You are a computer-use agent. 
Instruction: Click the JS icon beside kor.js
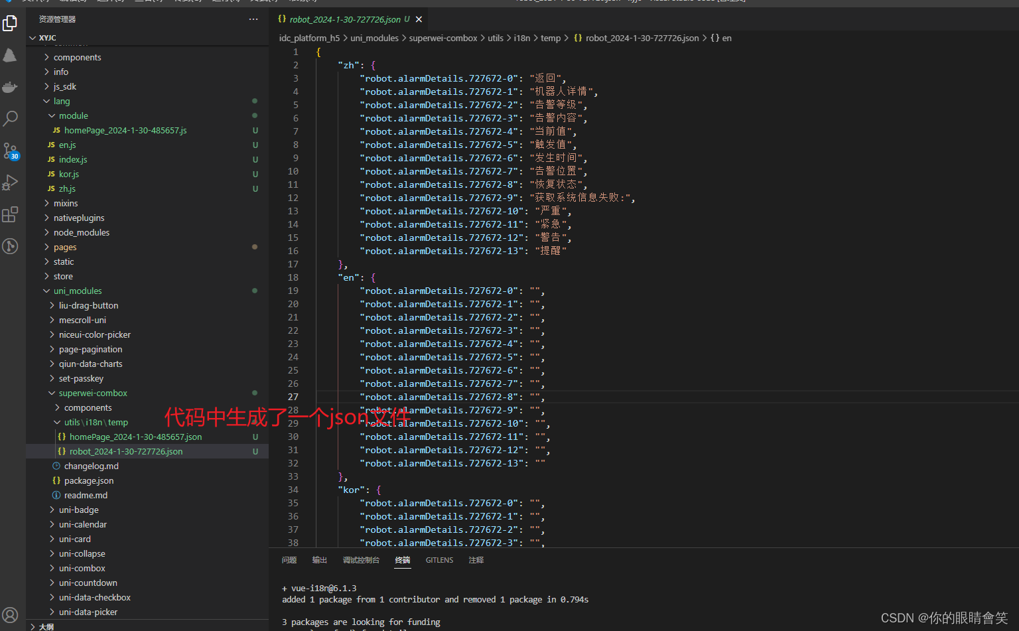click(x=51, y=174)
